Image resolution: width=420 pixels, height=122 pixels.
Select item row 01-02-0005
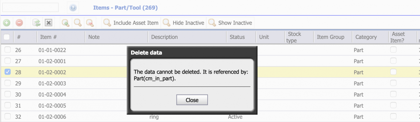tap(210, 106)
